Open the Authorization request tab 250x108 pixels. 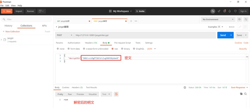(x=74, y=43)
